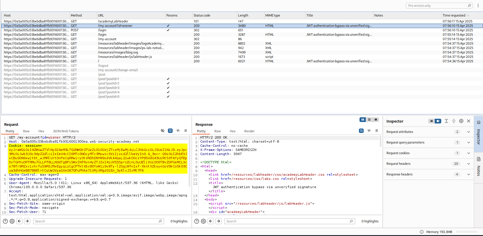Viewport: 483px width, 236px height.
Task: Dock the Inspector on the right side
Action: point(438,121)
